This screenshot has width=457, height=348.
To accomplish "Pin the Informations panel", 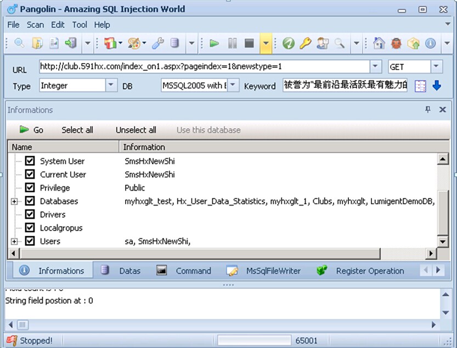I will click(427, 109).
